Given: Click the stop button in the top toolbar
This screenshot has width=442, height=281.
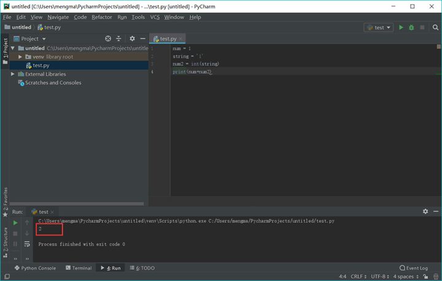Looking at the screenshot, I should (x=422, y=28).
